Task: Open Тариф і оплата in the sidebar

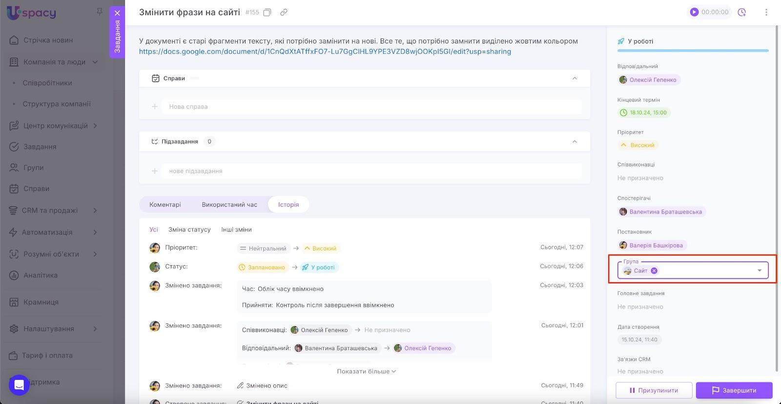Action: 47,356
